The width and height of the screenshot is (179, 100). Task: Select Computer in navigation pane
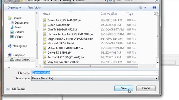(19, 55)
